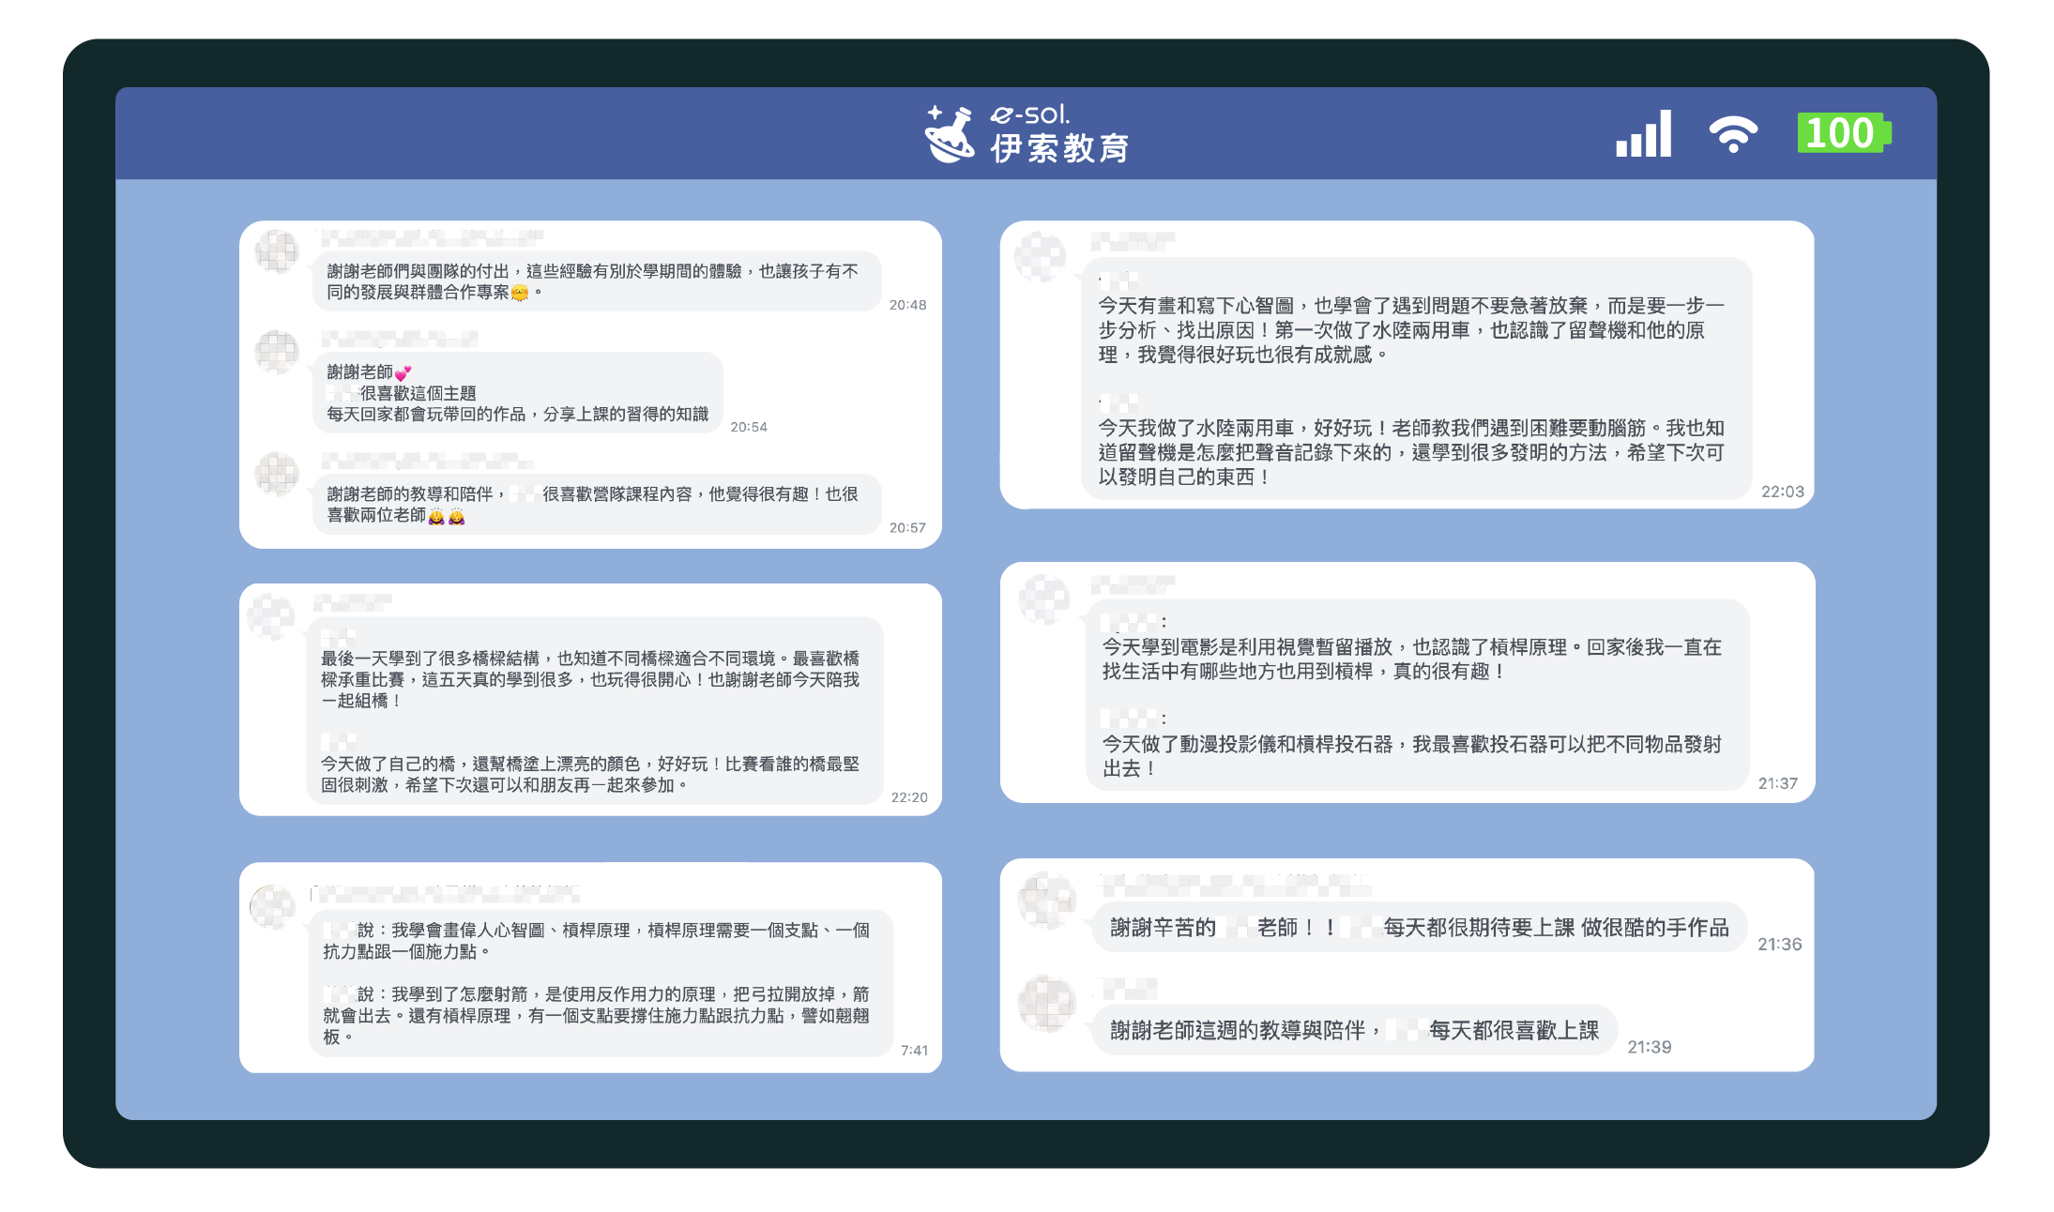
Task: Click message about 電影 and 槓桿原理
Action: click(x=1417, y=695)
